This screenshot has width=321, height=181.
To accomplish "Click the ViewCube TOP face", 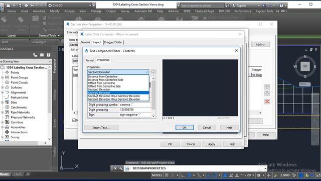I will click(305, 66).
